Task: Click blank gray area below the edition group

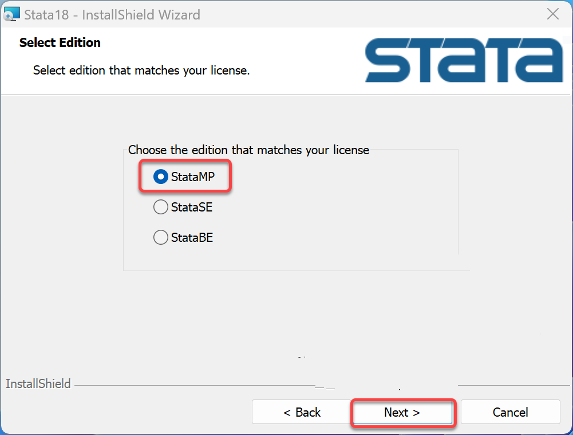Action: click(285, 315)
